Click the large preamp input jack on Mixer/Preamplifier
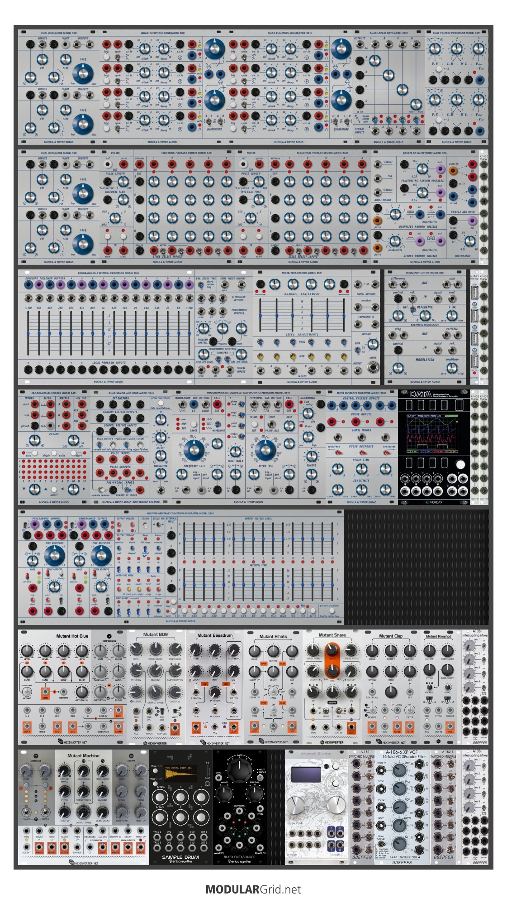Screen dimensions: 507x899 tap(373, 366)
